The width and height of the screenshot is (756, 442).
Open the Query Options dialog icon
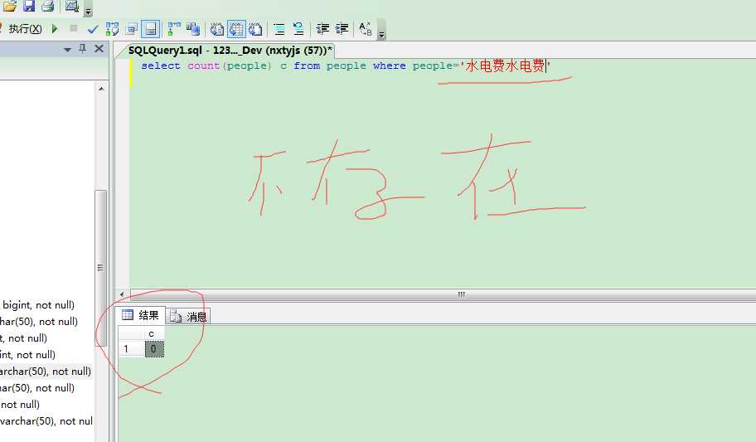click(131, 29)
